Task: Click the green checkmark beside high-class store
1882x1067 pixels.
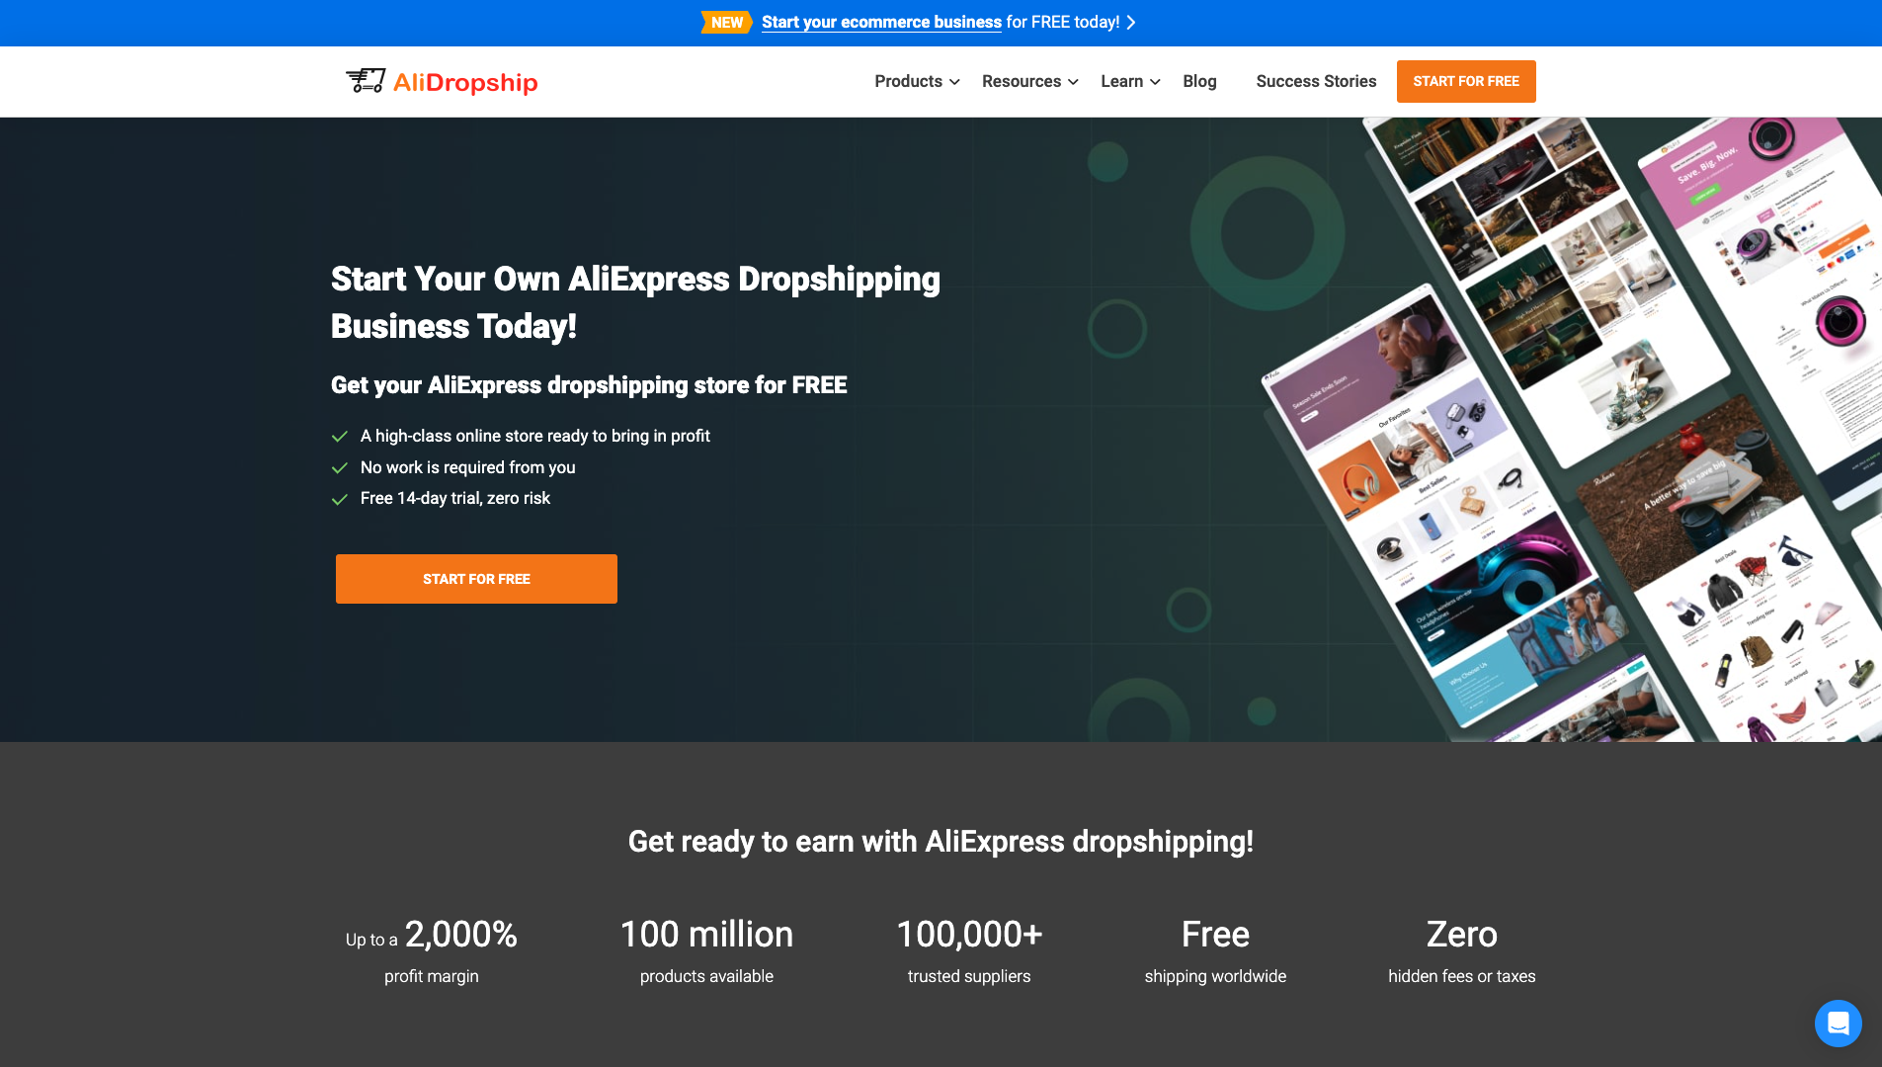Action: (340, 437)
